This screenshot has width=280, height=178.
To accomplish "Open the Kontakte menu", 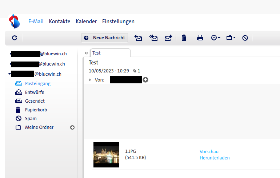I will tap(60, 21).
